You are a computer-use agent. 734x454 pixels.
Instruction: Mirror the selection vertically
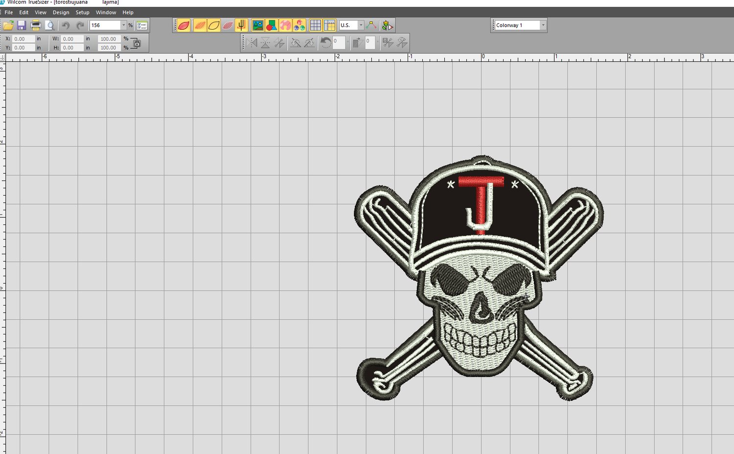[x=265, y=43]
